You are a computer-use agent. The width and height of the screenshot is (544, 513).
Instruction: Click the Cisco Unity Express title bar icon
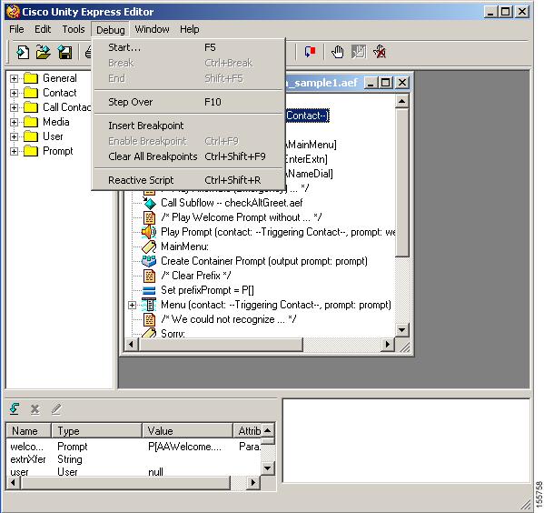click(14, 12)
